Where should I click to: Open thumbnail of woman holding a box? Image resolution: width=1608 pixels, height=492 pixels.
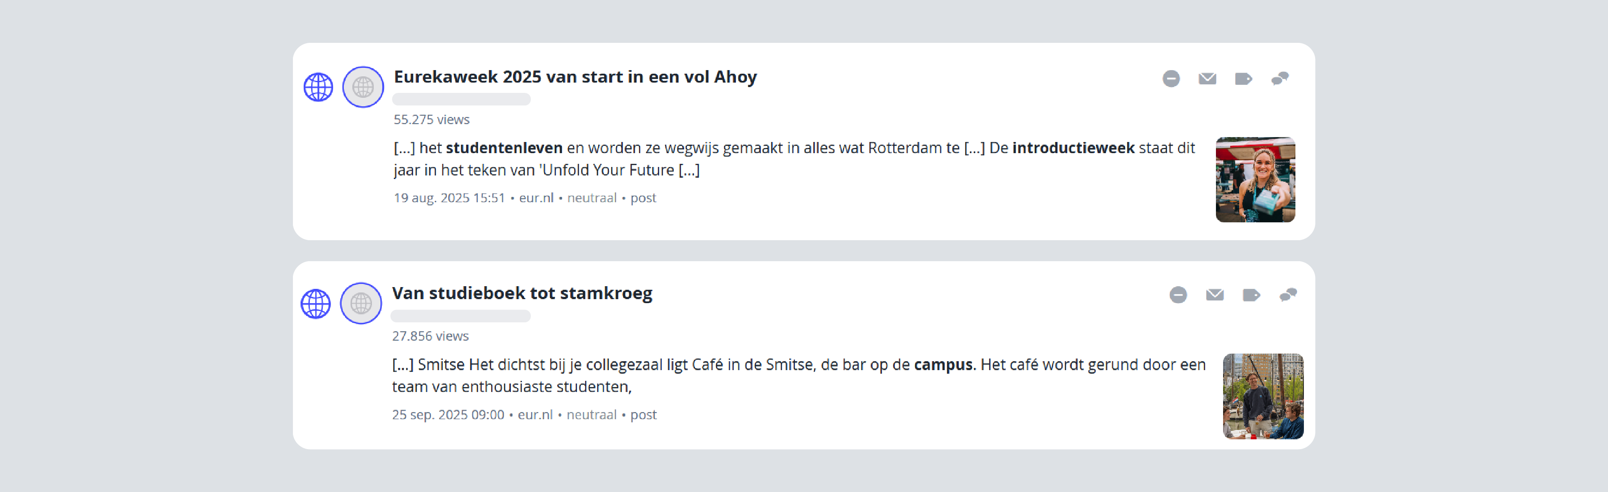(x=1255, y=180)
